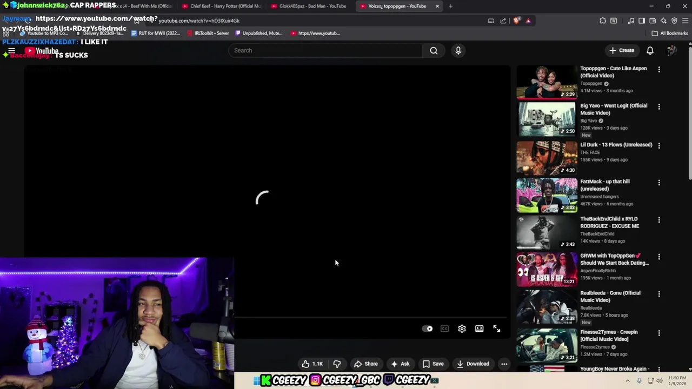692x389 pixels.
Task: Toggle the browser sidebar panel icon
Action: [642, 21]
